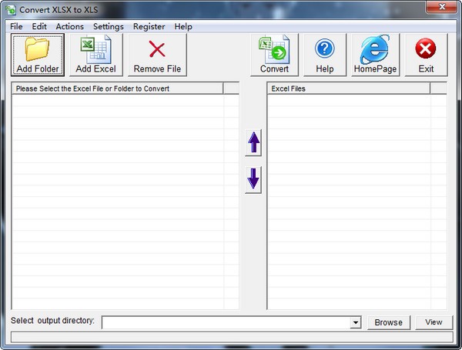
Task: Expand the output directory dropdown arrow
Action: (x=356, y=323)
